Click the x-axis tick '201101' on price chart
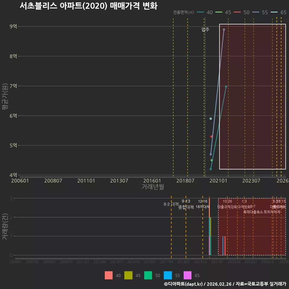Image resolution: width=289 pixels, height=289 pixels. [x=86, y=181]
